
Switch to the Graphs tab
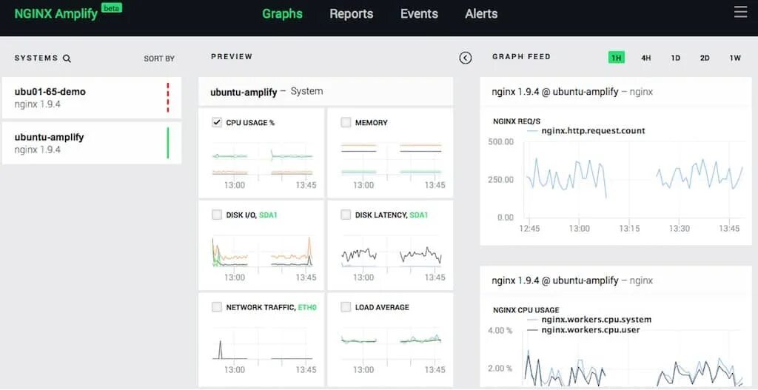(282, 13)
